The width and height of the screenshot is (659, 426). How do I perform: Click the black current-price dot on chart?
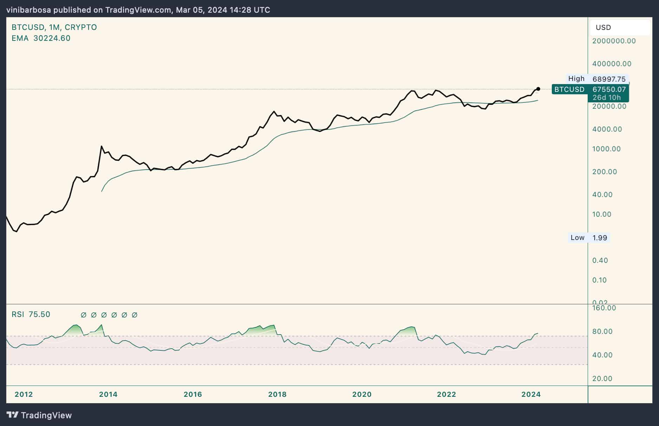(538, 89)
